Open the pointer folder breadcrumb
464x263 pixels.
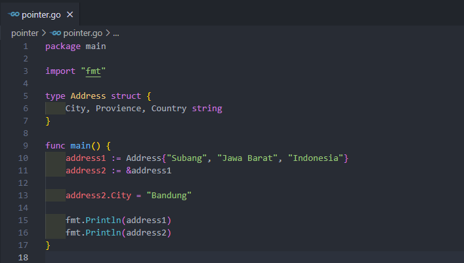[25, 33]
